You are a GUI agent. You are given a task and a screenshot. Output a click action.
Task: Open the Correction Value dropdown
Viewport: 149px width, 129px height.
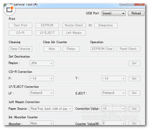coord(114,109)
